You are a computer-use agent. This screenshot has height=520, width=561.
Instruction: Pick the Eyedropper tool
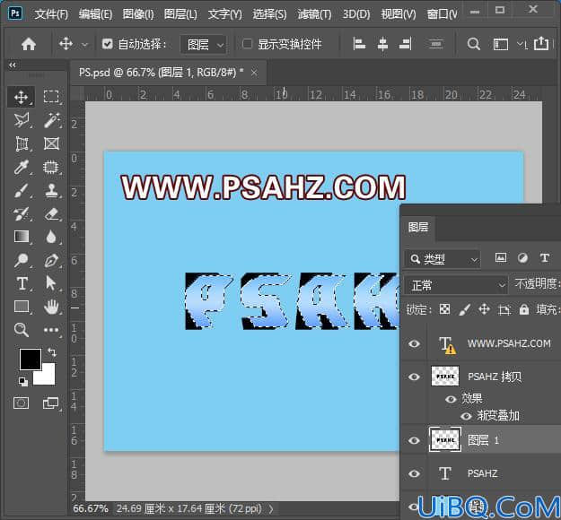[22, 167]
